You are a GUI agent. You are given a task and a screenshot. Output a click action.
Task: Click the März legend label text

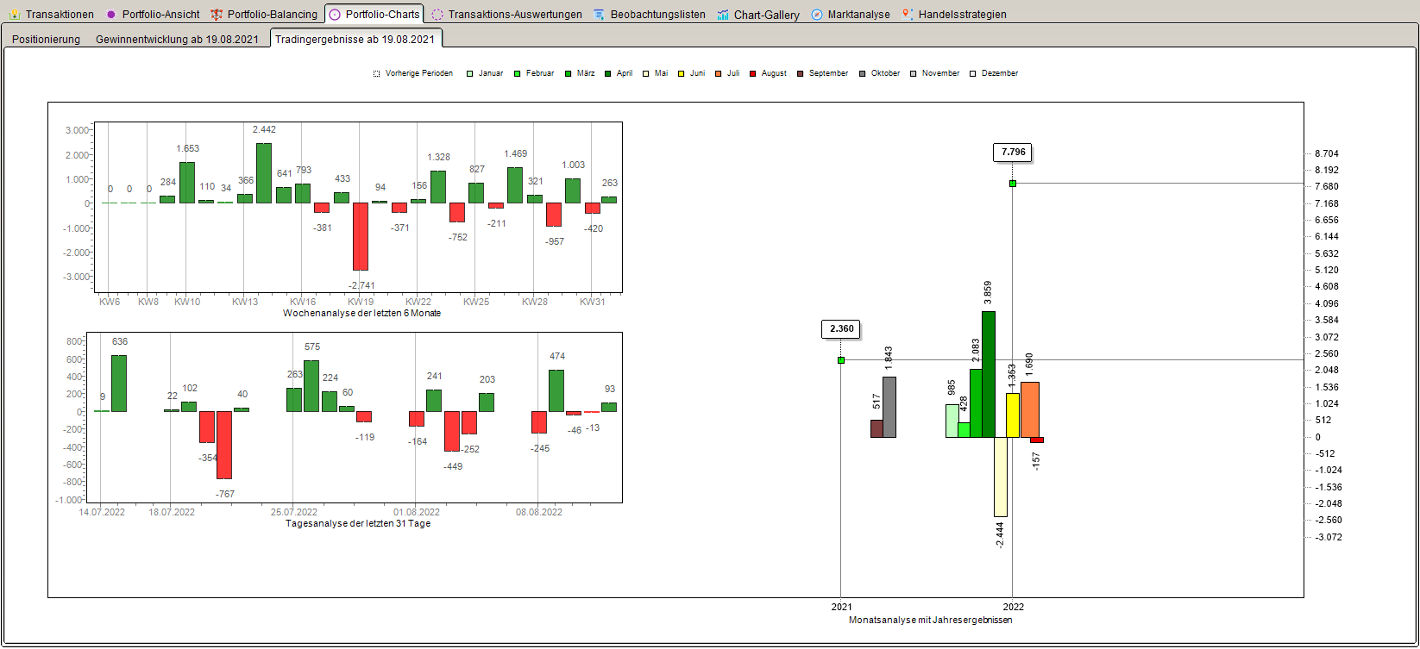[x=586, y=73]
